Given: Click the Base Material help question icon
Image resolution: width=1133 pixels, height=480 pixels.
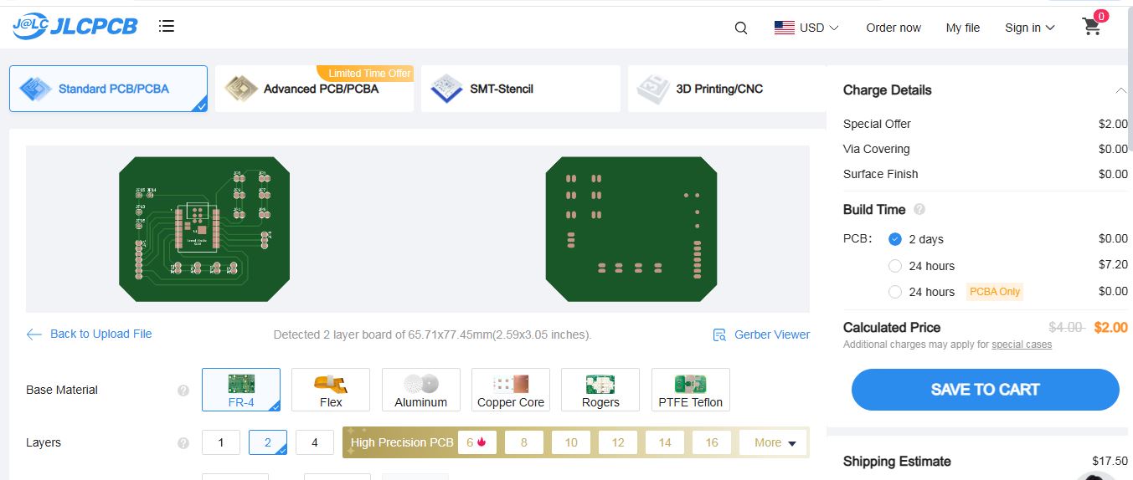Looking at the screenshot, I should coord(183,391).
